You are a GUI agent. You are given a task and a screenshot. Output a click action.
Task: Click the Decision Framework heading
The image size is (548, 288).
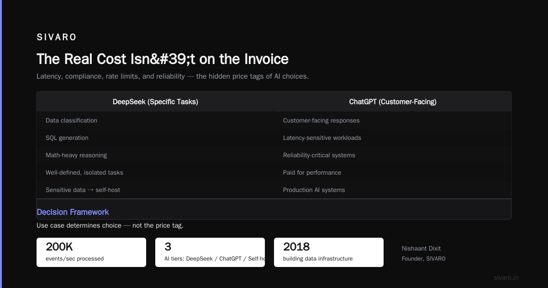coord(73,212)
